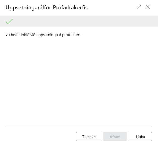Click the empty white dialog body area
Viewport: 158px width, 147px height.
(x=79, y=81)
